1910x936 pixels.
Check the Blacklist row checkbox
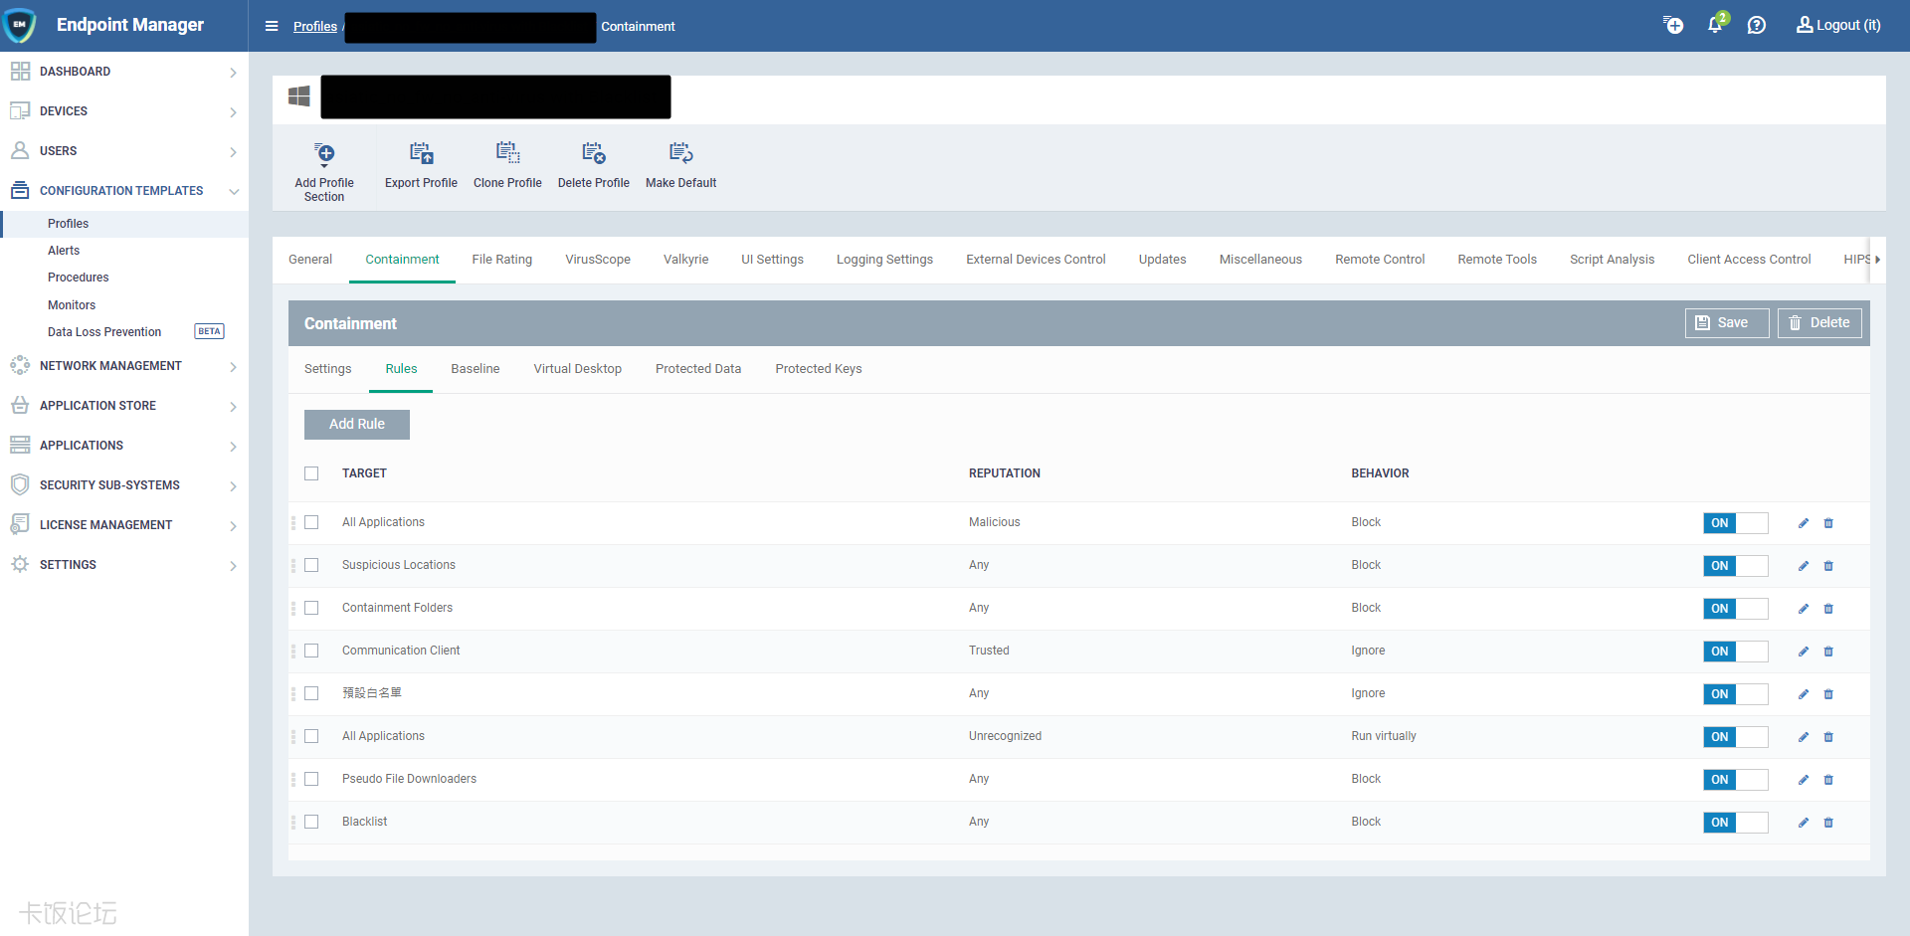pyautogui.click(x=311, y=822)
